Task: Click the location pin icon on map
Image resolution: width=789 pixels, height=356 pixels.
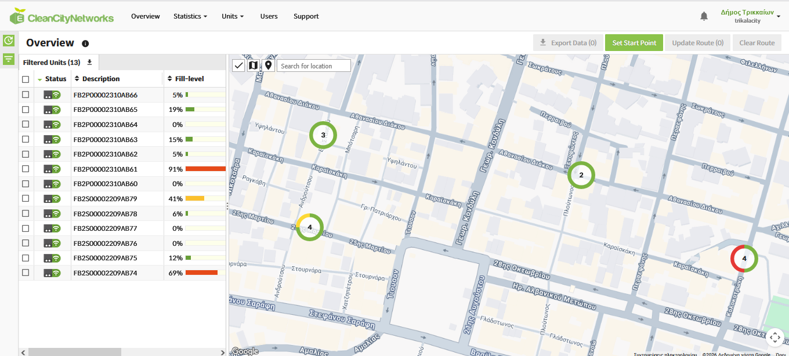Action: (x=268, y=66)
